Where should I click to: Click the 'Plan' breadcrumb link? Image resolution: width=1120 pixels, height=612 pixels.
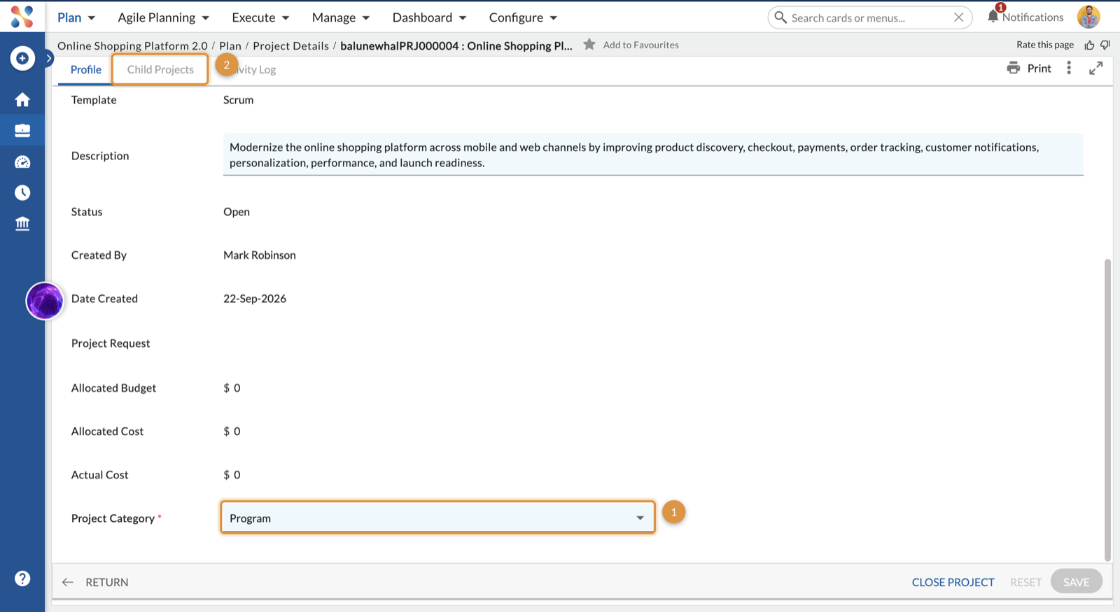click(230, 45)
